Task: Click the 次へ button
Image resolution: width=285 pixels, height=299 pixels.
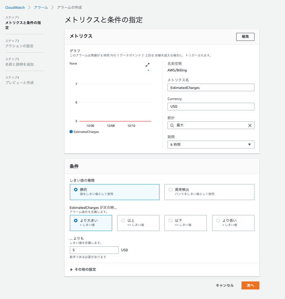Action: (x=250, y=286)
